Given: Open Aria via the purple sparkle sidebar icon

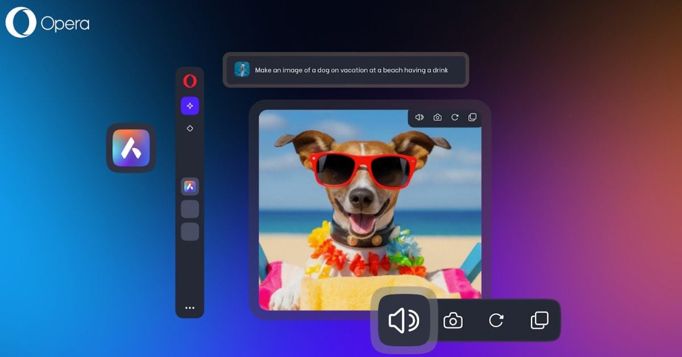Looking at the screenshot, I should click(x=190, y=105).
